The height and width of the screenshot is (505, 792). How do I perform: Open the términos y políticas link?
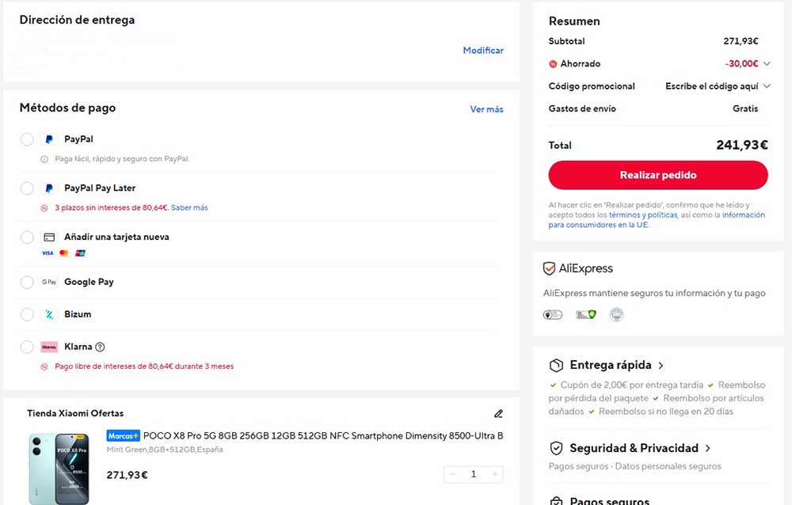pyautogui.click(x=643, y=215)
